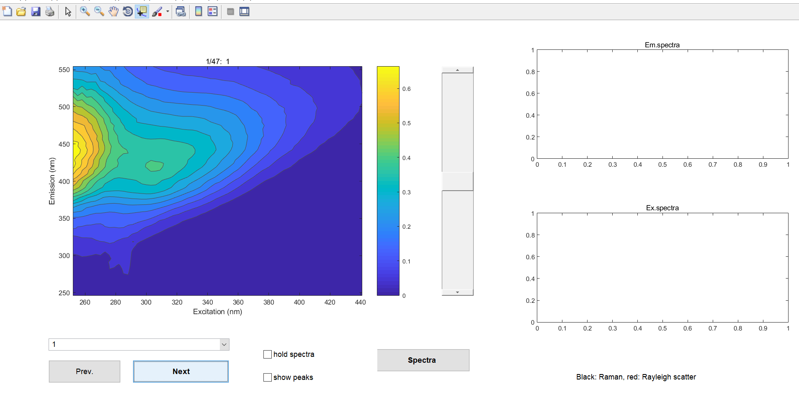
Task: Click the plot title 1/47: 1
Action: coord(217,62)
